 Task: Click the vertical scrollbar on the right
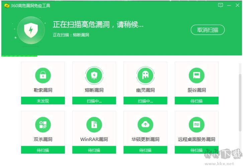coord(240,103)
